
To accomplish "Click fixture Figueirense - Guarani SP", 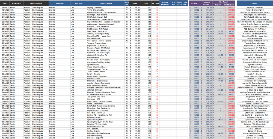I will tap(106, 45).
